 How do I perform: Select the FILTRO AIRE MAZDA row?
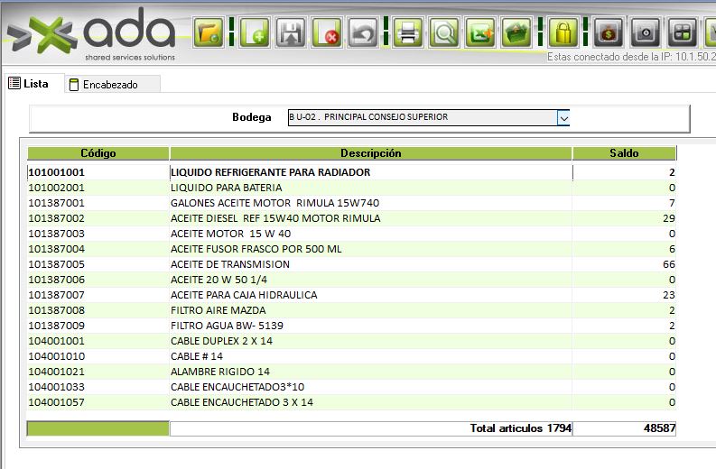click(x=218, y=310)
